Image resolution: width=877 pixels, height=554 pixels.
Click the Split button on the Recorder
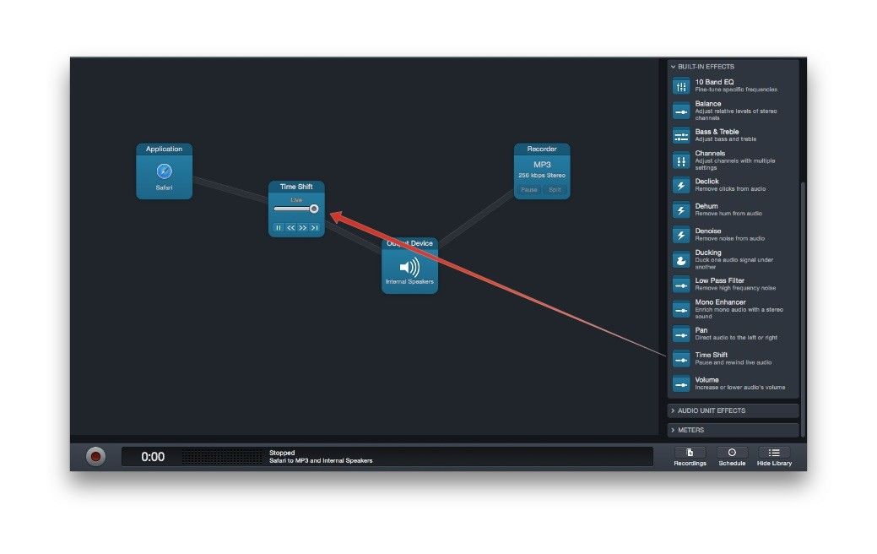[555, 190]
